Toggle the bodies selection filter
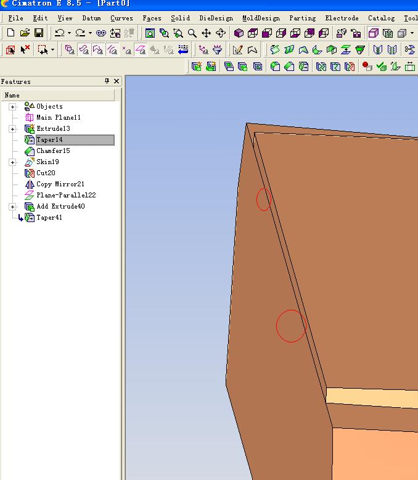The width and height of the screenshot is (418, 480). [x=70, y=49]
